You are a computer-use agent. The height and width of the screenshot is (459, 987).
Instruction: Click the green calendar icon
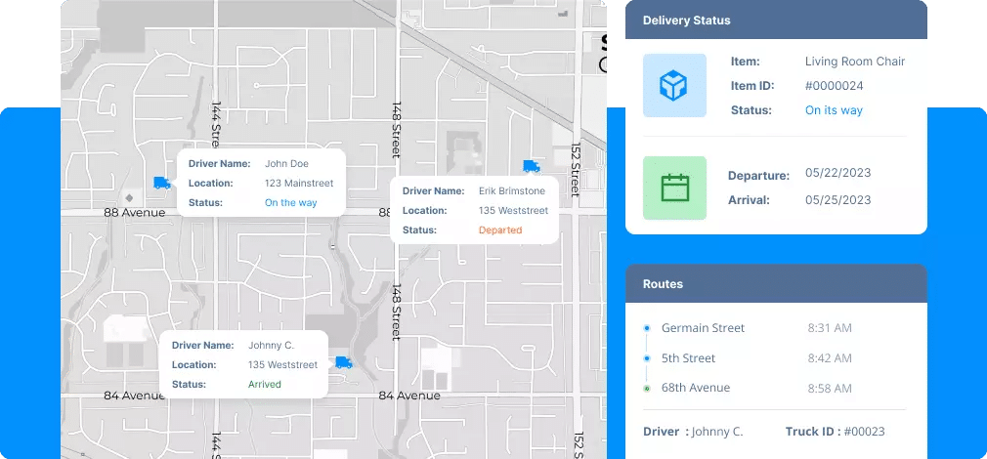pos(674,188)
